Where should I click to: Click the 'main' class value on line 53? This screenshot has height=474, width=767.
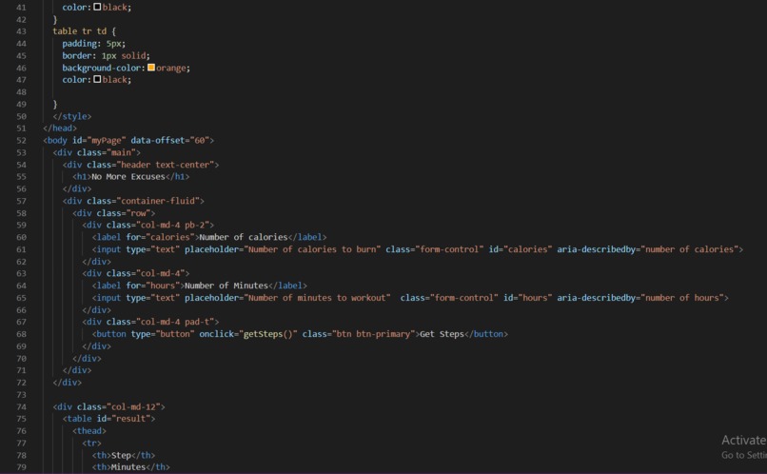click(121, 152)
